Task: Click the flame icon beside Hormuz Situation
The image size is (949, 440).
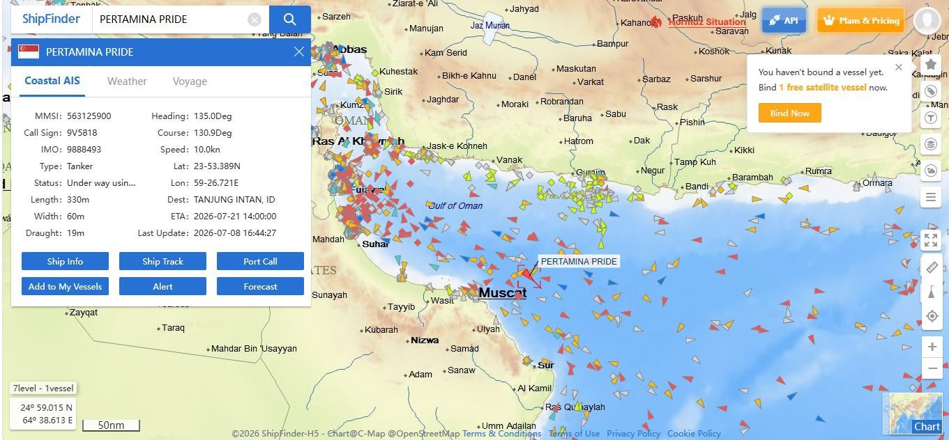Action: [655, 22]
